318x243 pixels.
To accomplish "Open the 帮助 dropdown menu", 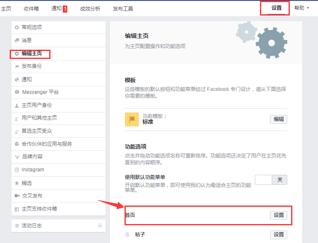I will pos(301,8).
